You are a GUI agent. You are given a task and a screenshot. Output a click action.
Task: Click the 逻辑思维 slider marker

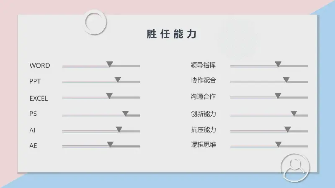click(278, 144)
